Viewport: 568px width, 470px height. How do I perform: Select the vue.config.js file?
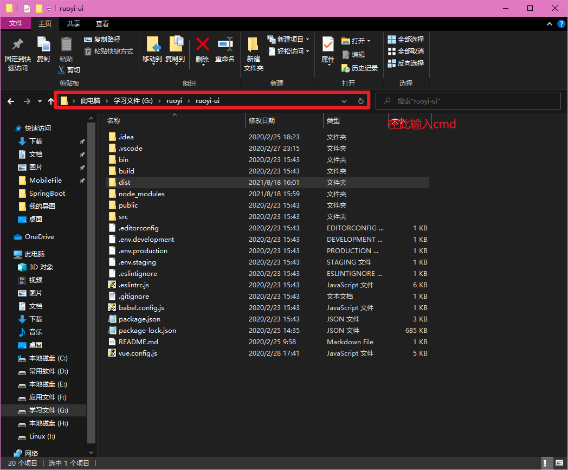coord(138,353)
